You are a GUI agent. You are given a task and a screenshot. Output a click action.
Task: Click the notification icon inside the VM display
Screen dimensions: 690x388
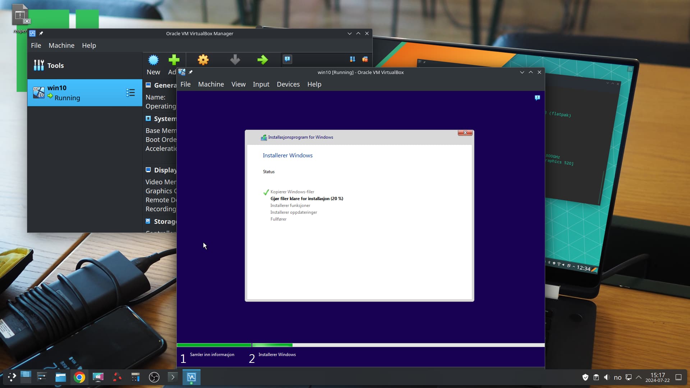pyautogui.click(x=537, y=98)
